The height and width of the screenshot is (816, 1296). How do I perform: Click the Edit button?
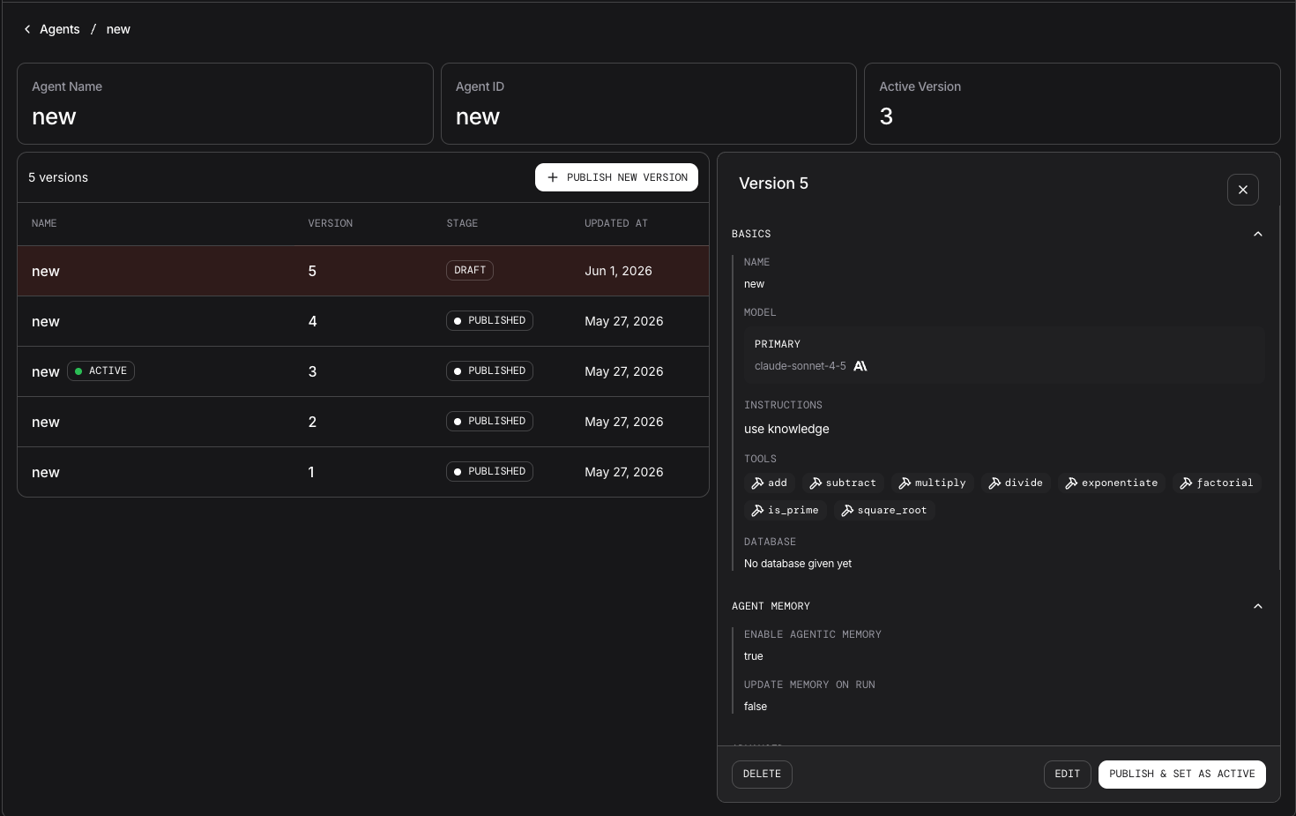[x=1068, y=774]
